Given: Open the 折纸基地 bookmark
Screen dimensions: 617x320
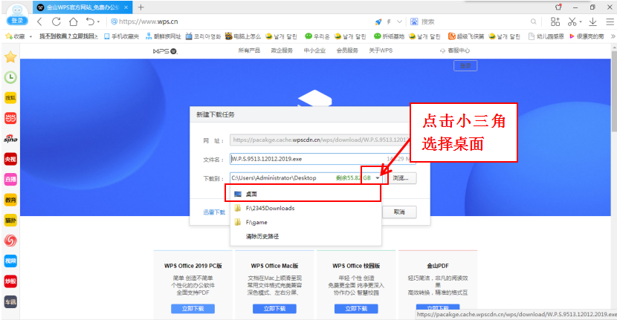Looking at the screenshot, I should 390,36.
